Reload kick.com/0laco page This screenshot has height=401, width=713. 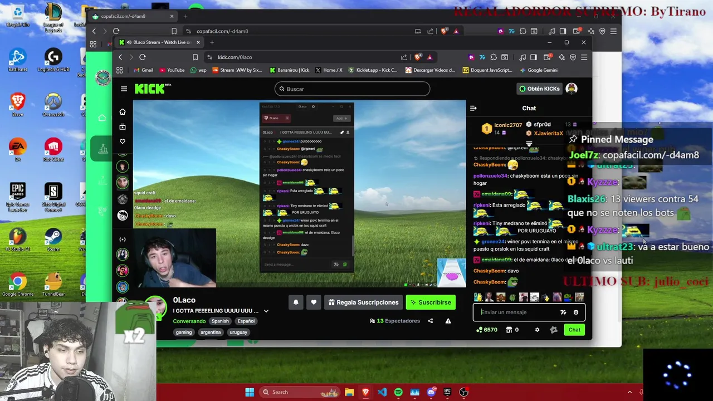tap(143, 57)
